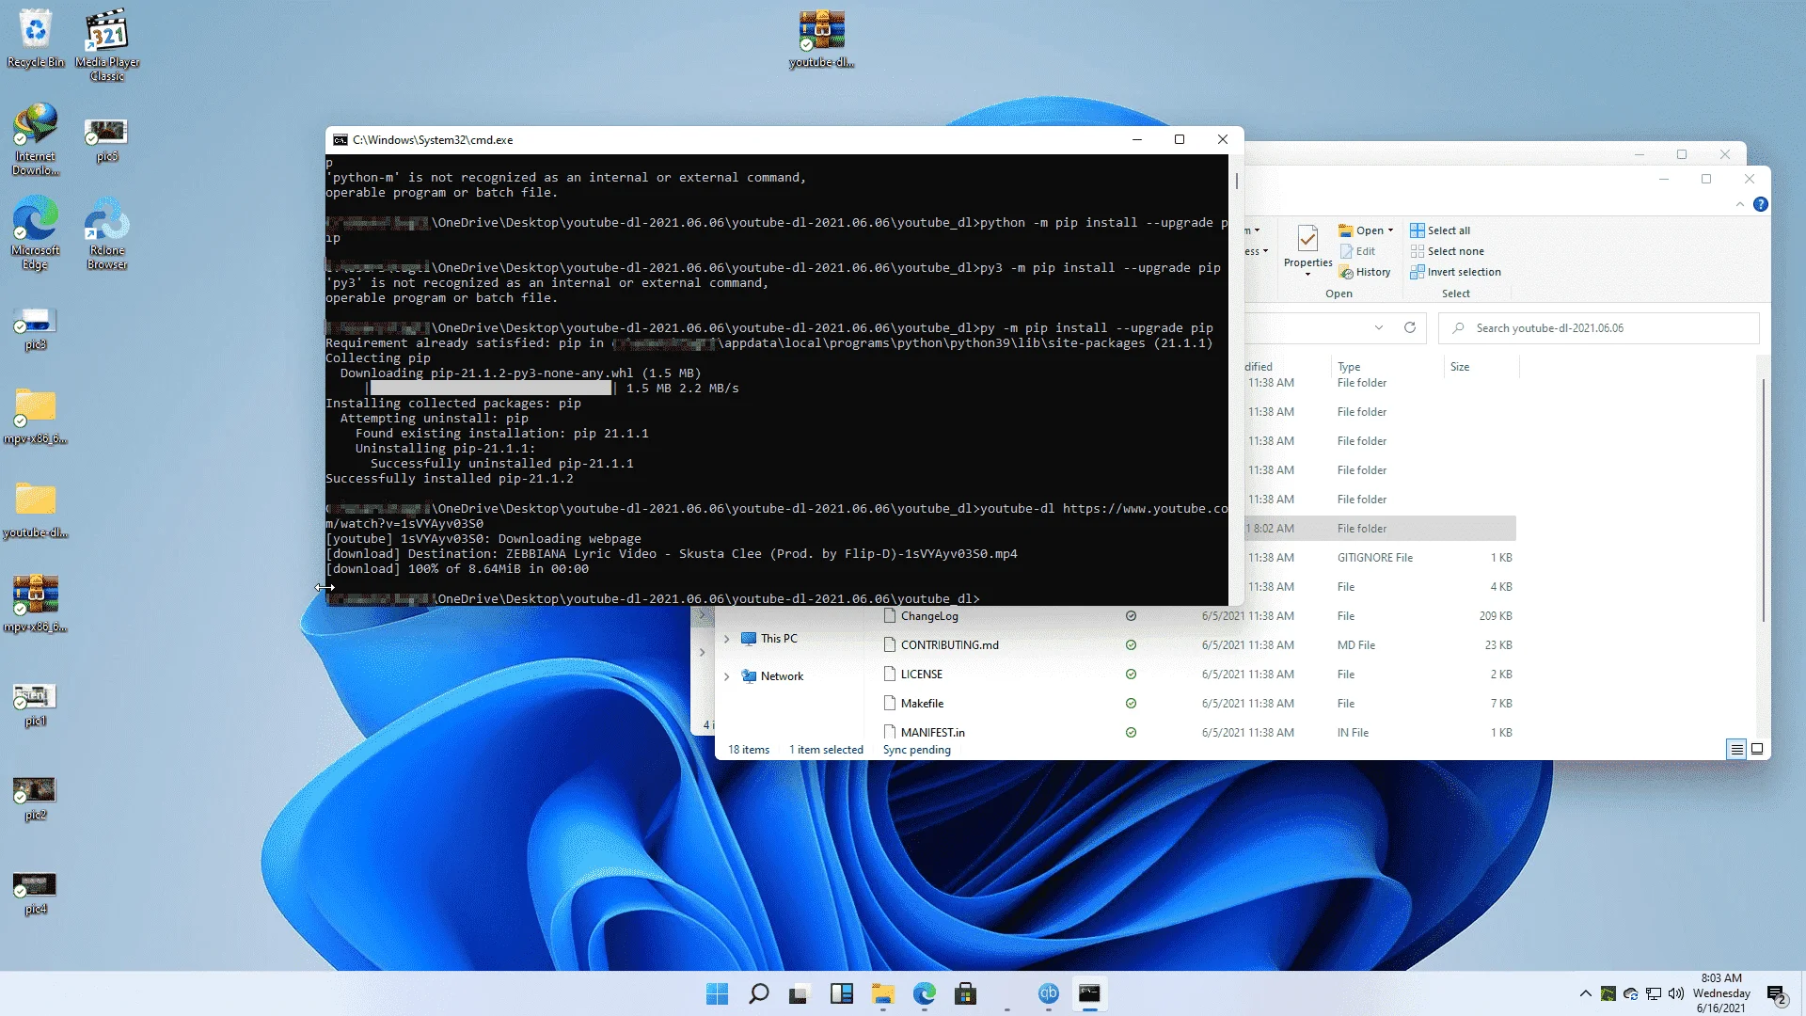This screenshot has width=1806, height=1016.
Task: Select youtube-dl folder on left desktop column
Action: point(36,509)
